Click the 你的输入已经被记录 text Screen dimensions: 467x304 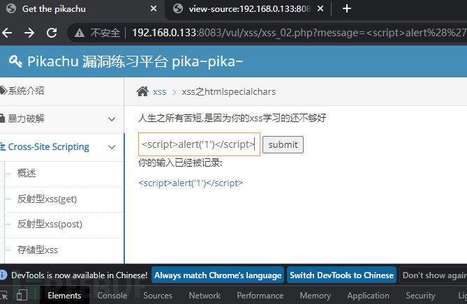[180, 163]
